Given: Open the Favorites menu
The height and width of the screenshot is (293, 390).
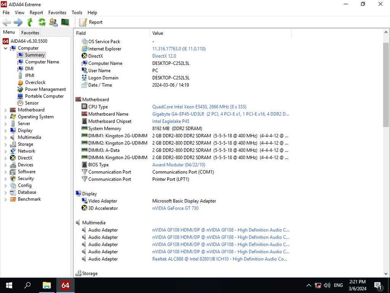Looking at the screenshot, I should click(57, 13).
